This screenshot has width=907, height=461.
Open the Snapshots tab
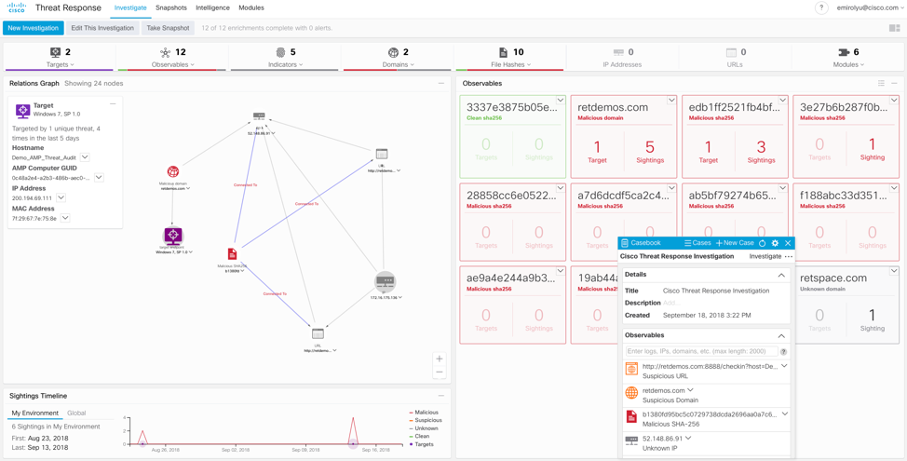(x=171, y=7)
